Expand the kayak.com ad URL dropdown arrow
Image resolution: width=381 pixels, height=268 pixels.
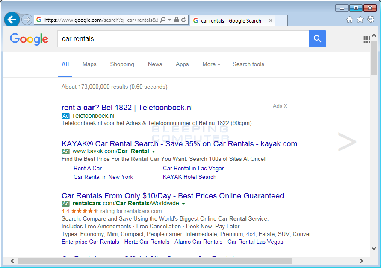[154, 151]
